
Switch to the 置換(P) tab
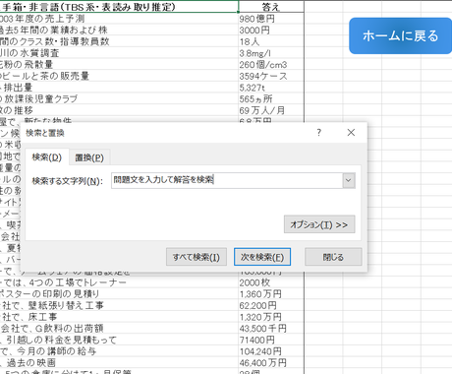89,157
